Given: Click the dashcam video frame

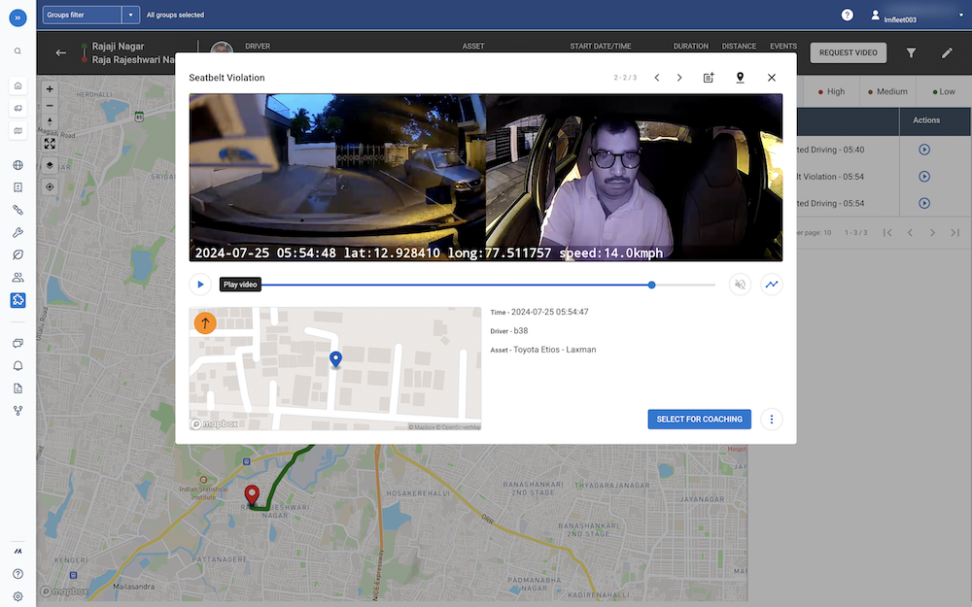Looking at the screenshot, I should click(x=485, y=177).
